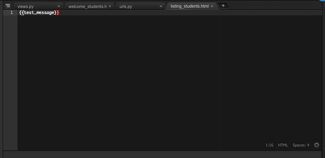
Task: Change the HTML syntax mode selector
Action: tap(283, 145)
